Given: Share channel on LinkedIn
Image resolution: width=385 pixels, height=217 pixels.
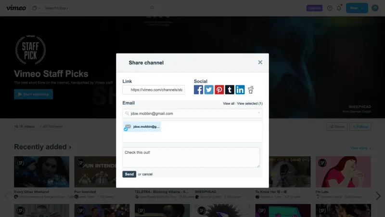Looking at the screenshot, I should (x=240, y=90).
